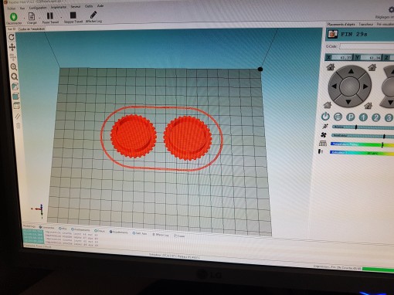Open the Outils menu
The width and height of the screenshot is (394, 295).
pos(89,6)
